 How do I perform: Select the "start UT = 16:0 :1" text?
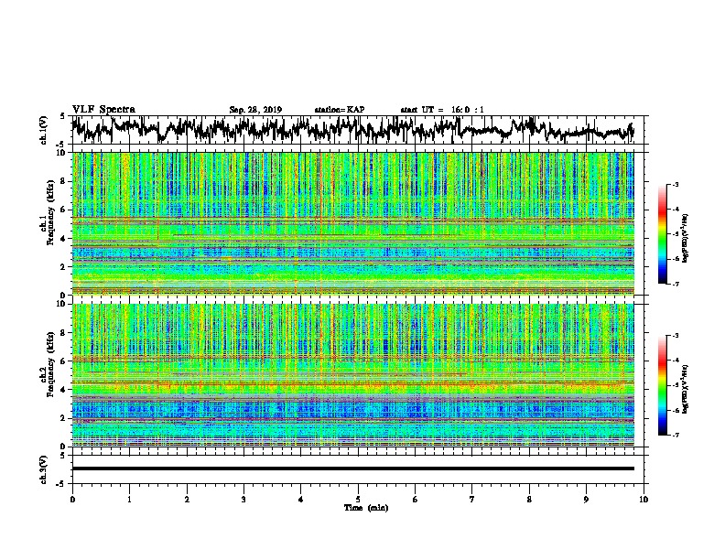(442, 110)
